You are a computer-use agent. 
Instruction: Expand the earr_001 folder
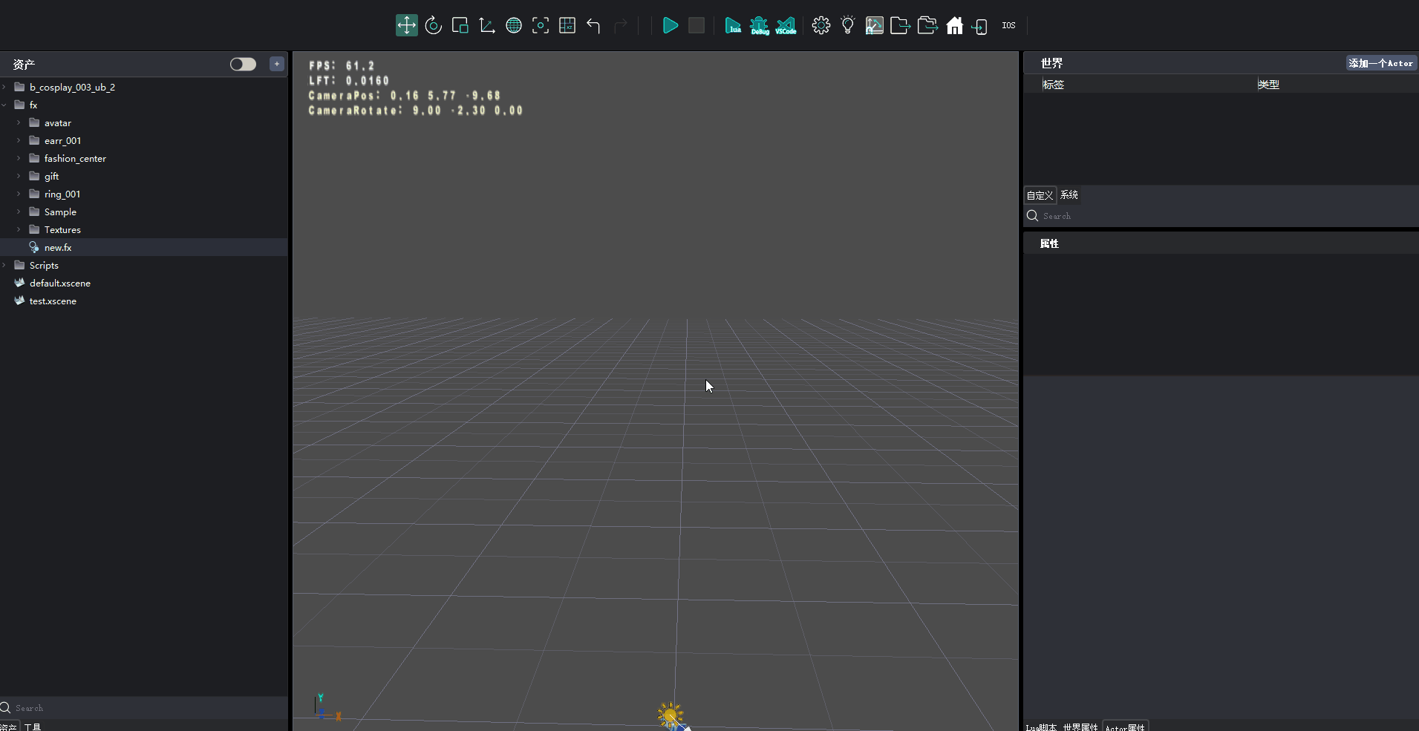(19, 140)
